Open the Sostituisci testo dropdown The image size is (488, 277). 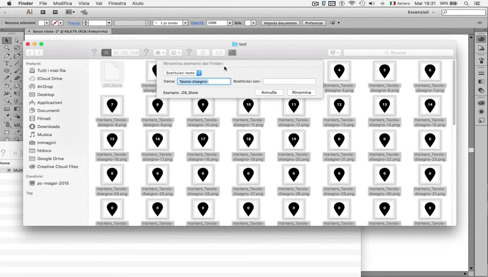[x=182, y=73]
